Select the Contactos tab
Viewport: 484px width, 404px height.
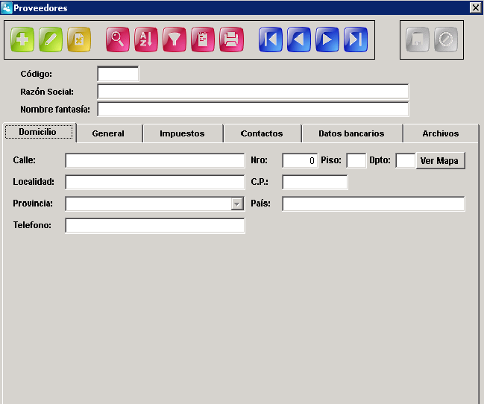point(262,133)
